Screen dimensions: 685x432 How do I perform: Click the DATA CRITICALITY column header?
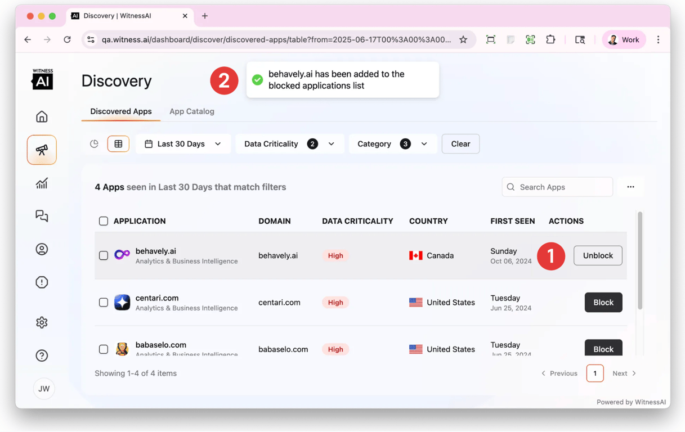(x=357, y=221)
